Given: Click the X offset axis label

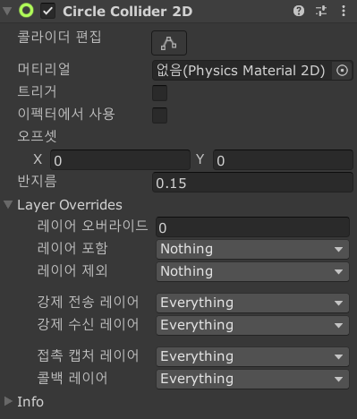Looking at the screenshot, I should pyautogui.click(x=38, y=159).
